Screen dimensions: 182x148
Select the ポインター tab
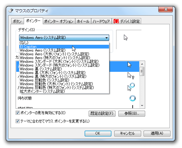pos(33,21)
